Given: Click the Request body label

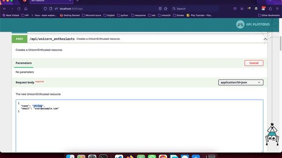Looking at the screenshot, I should coord(25,83).
